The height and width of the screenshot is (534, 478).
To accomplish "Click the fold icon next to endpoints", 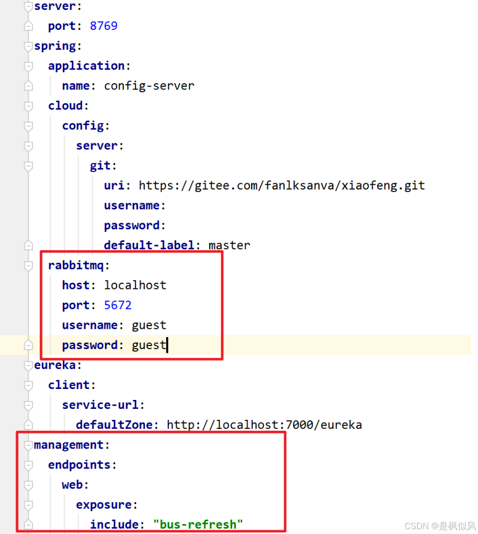I will pyautogui.click(x=28, y=465).
